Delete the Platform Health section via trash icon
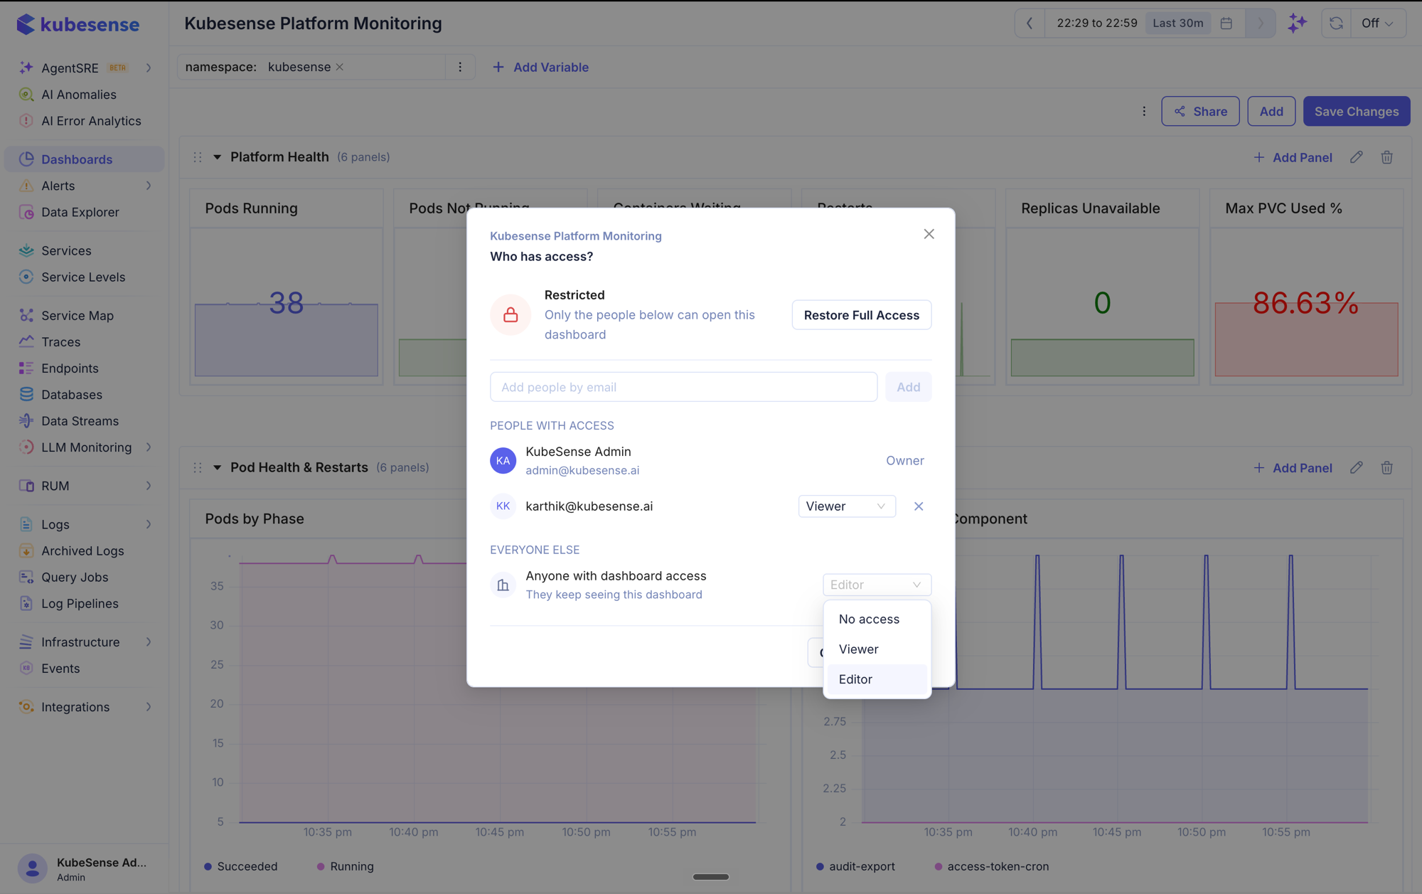 coord(1386,157)
